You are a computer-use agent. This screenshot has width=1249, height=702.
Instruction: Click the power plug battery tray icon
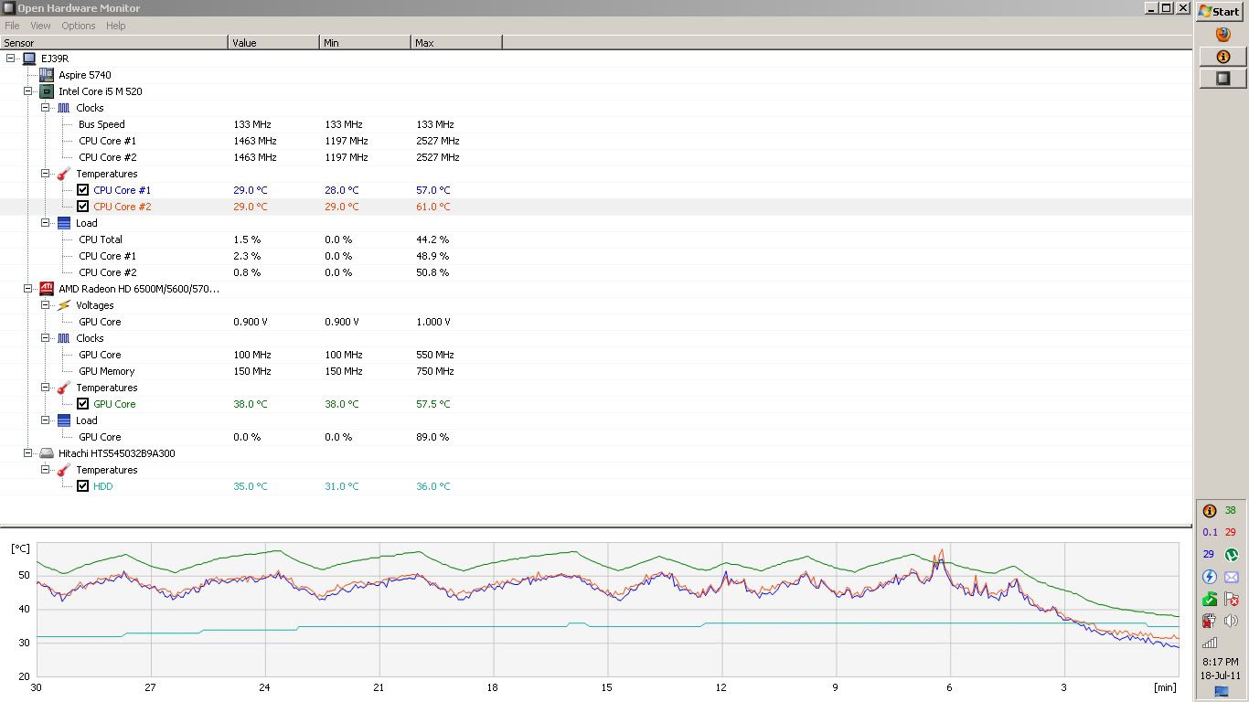click(1209, 622)
